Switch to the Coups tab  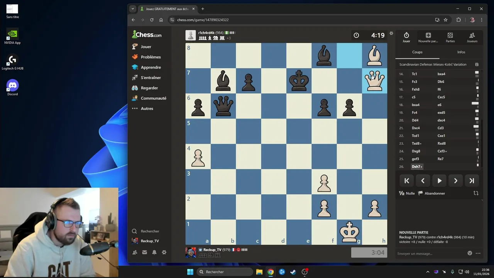417,52
